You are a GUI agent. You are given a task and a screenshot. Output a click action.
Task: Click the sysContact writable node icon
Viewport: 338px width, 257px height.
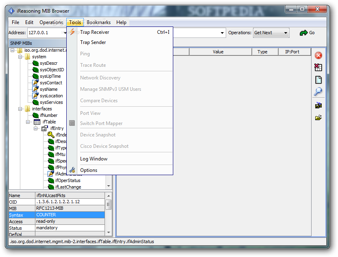coord(35,83)
